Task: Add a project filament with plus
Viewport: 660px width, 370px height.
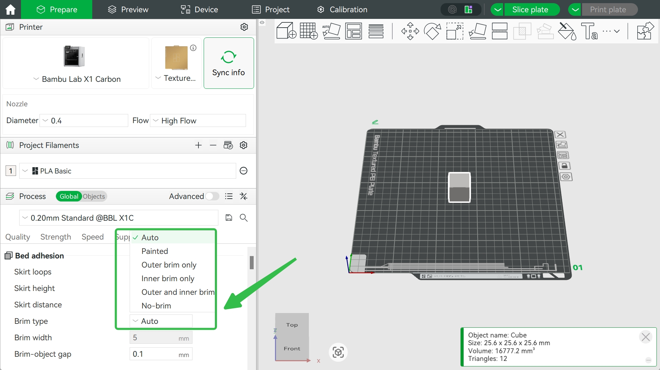Action: pyautogui.click(x=198, y=145)
